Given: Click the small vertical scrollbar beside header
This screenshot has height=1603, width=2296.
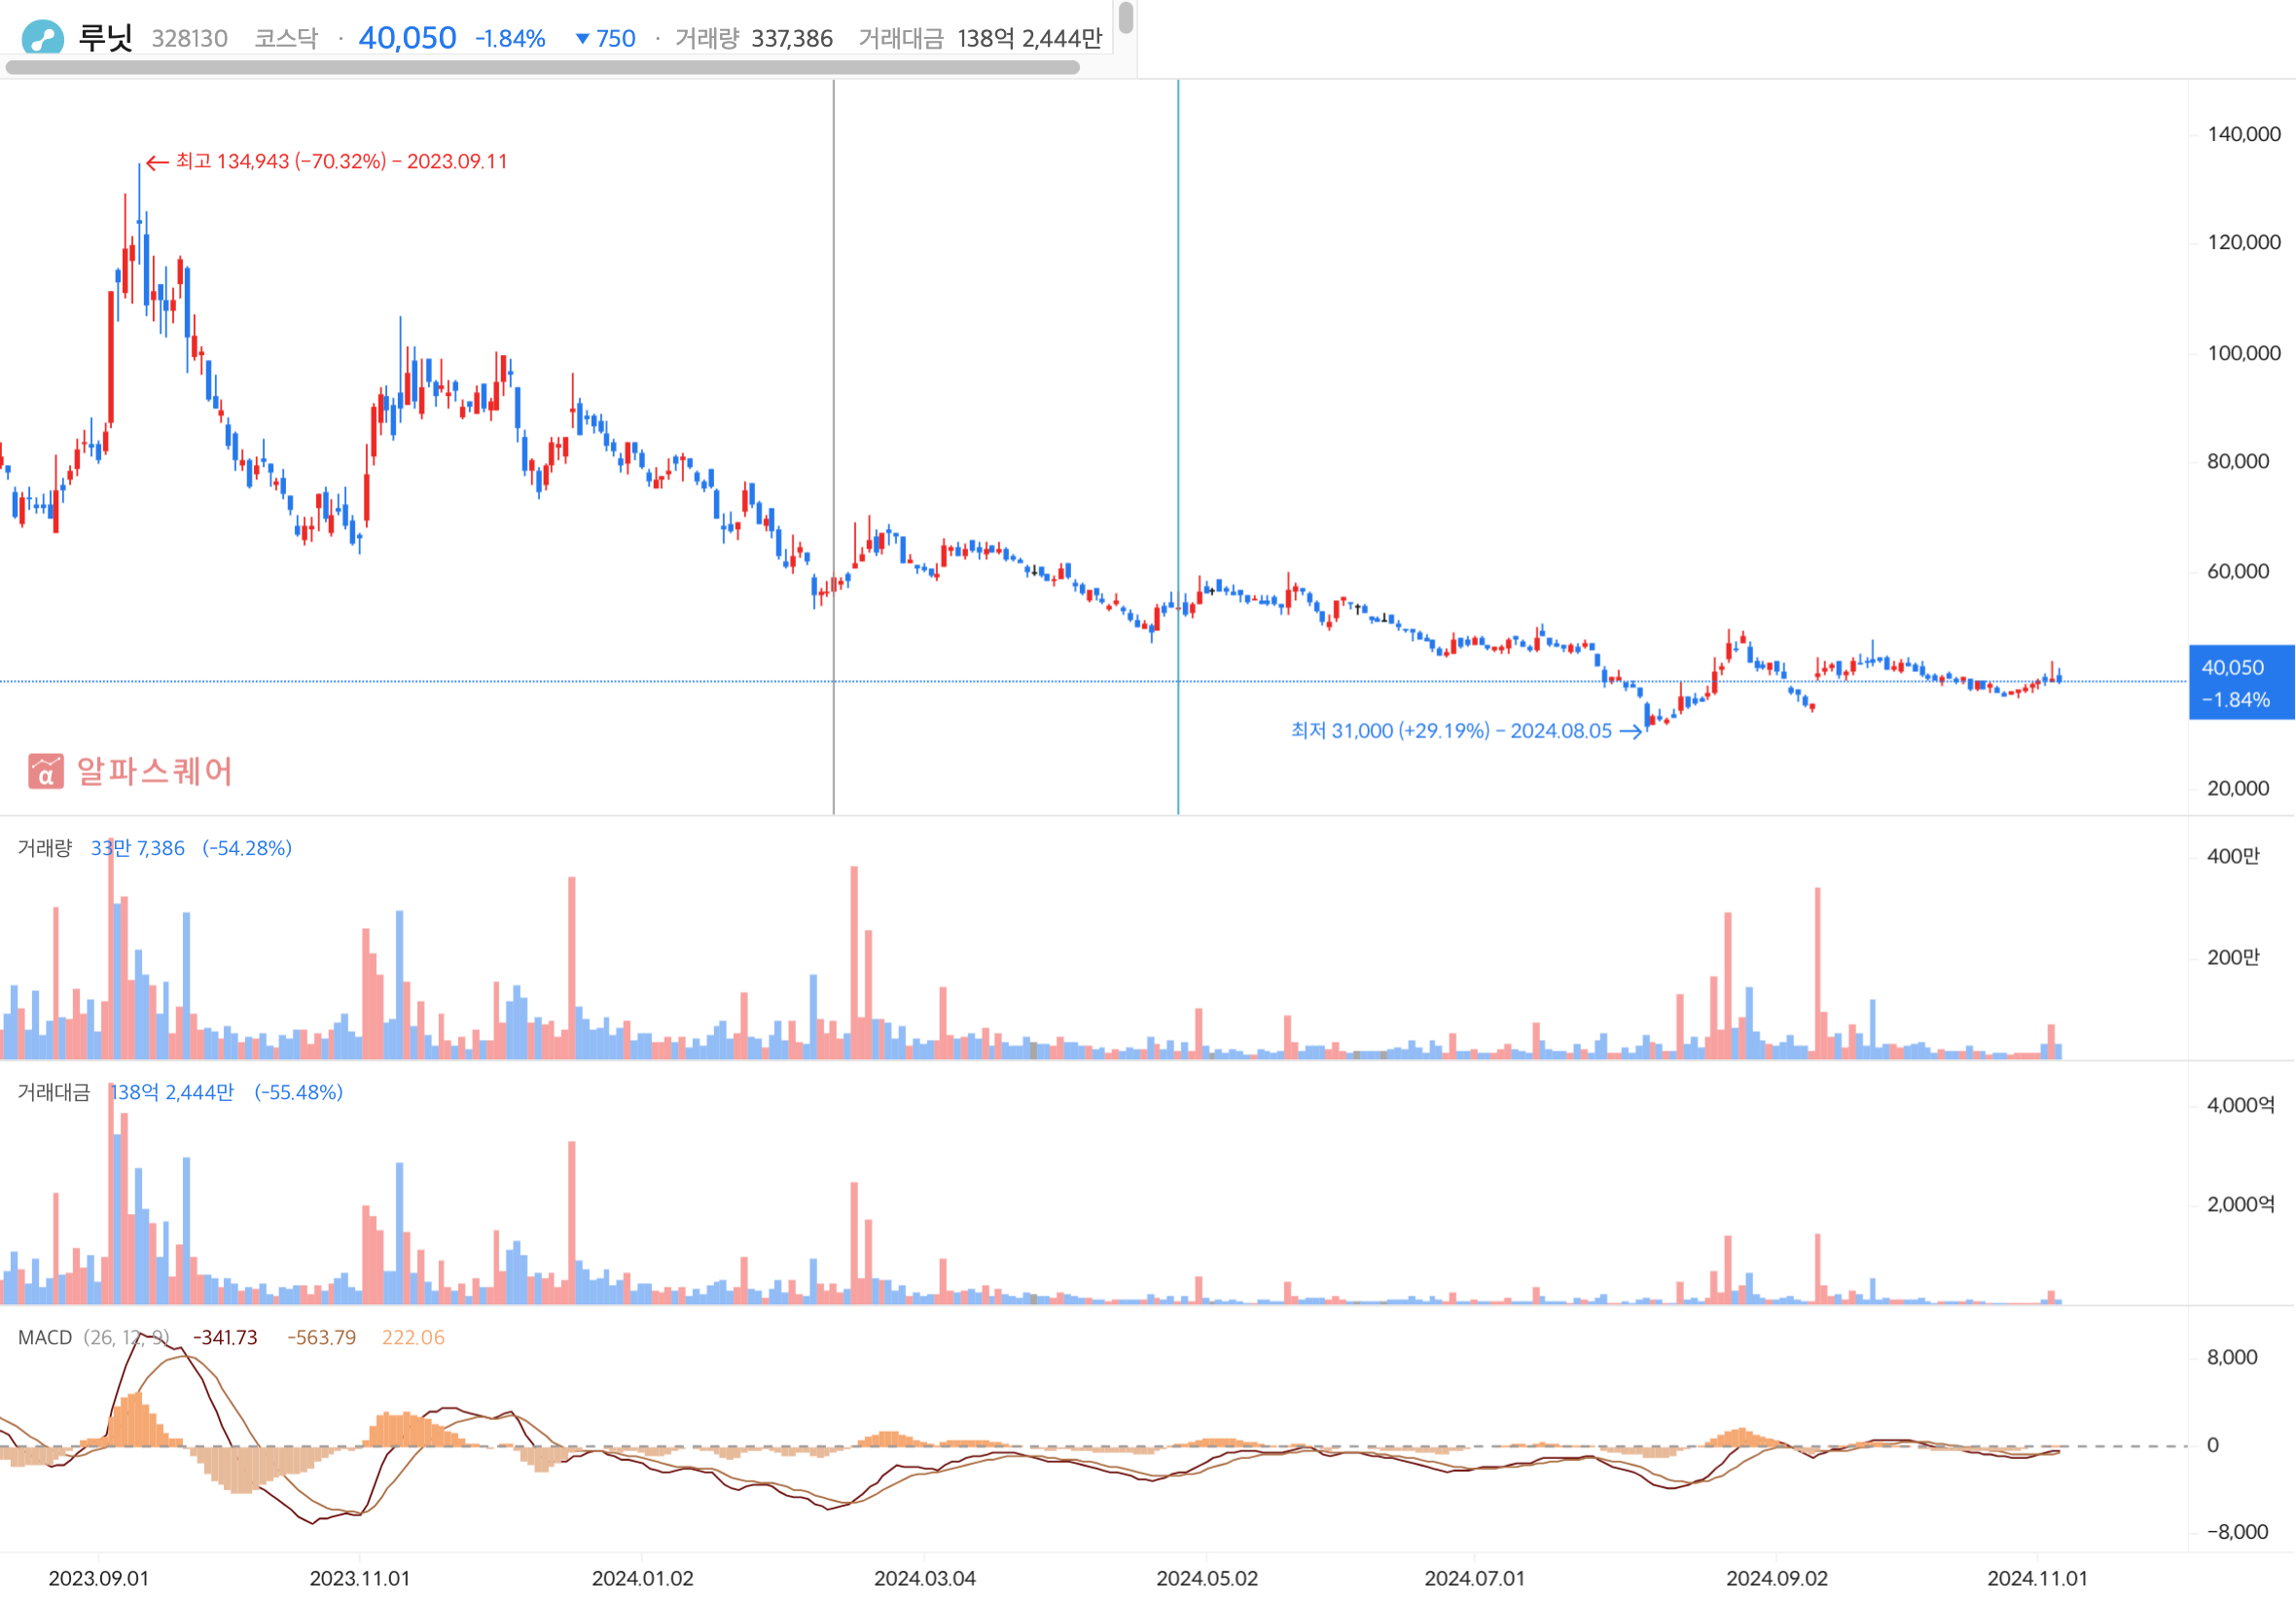Looking at the screenshot, I should coord(1126,18).
